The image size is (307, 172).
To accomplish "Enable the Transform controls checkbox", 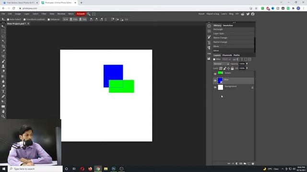I will click(x=24, y=20).
